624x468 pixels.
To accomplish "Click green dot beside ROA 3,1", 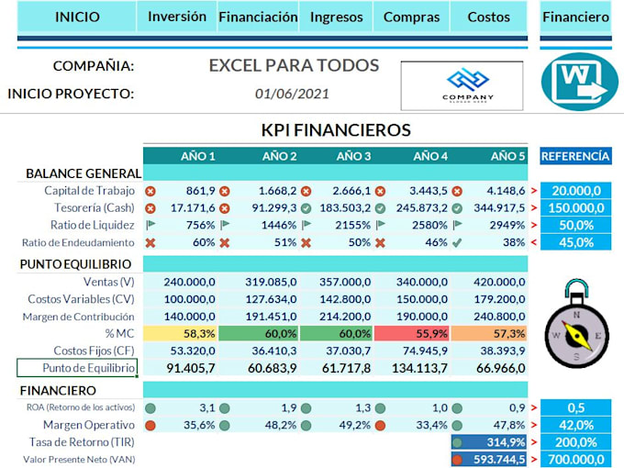I will (x=150, y=408).
